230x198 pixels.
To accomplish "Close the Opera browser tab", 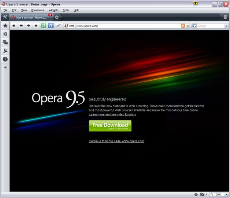I will tap(50, 15).
